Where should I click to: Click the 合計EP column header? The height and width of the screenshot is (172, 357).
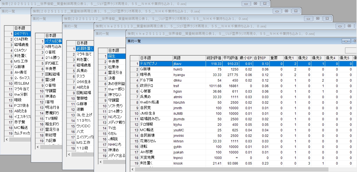(x=260, y=58)
